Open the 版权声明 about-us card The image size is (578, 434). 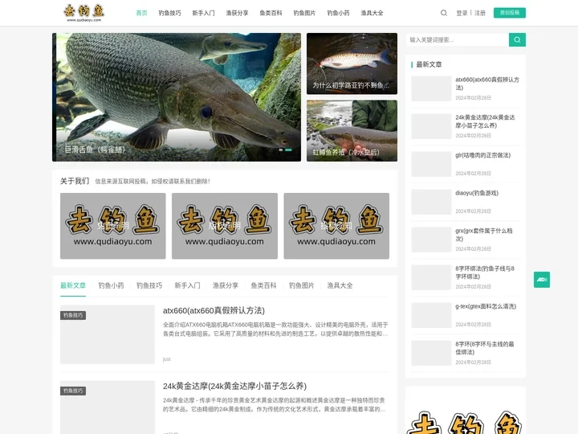225,226
